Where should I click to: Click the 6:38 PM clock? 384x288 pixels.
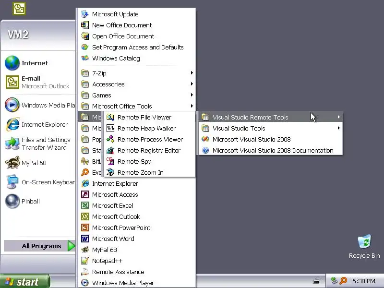(364, 281)
